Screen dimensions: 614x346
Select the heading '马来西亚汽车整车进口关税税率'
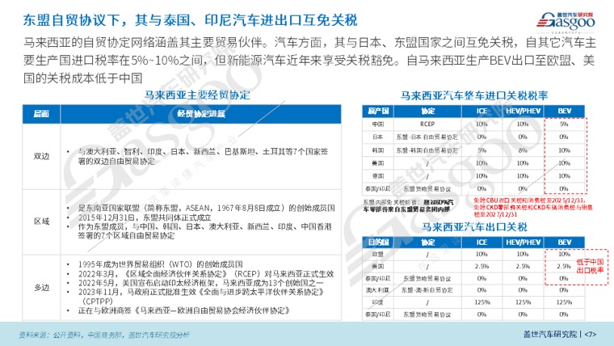click(x=473, y=95)
